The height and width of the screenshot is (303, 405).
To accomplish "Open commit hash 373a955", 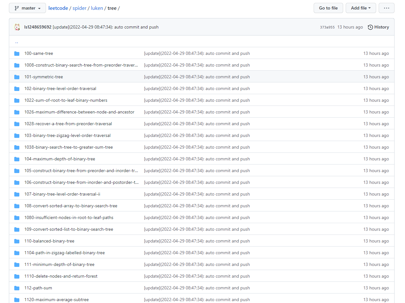I will [x=327, y=27].
